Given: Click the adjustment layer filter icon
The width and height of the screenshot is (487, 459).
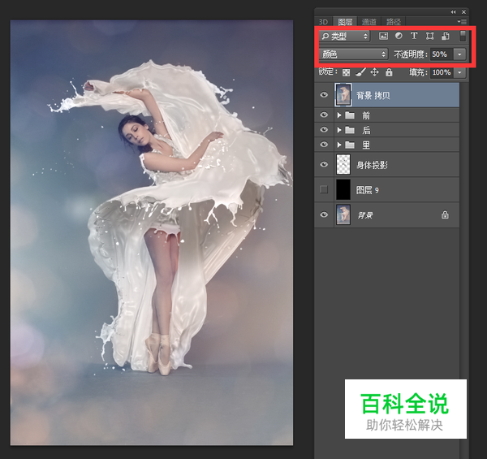Looking at the screenshot, I should (x=399, y=36).
